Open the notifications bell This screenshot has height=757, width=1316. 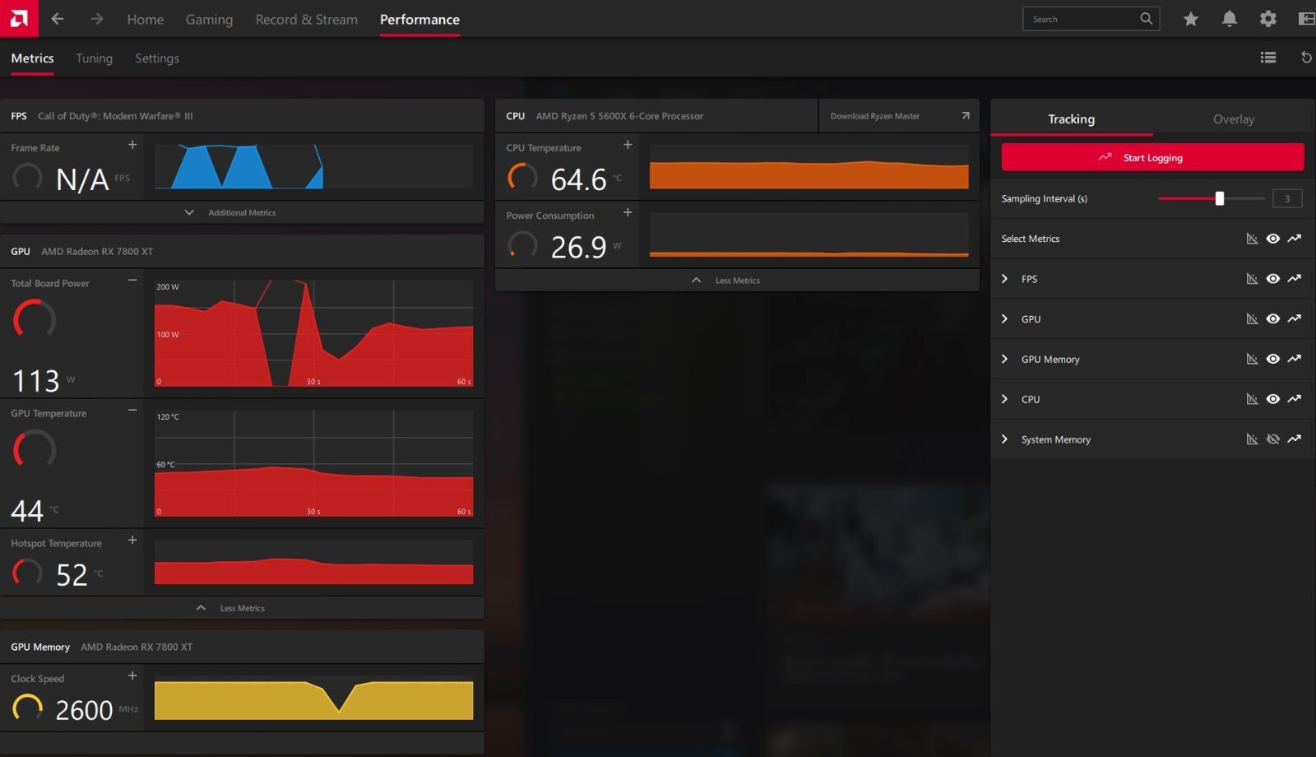coord(1229,19)
